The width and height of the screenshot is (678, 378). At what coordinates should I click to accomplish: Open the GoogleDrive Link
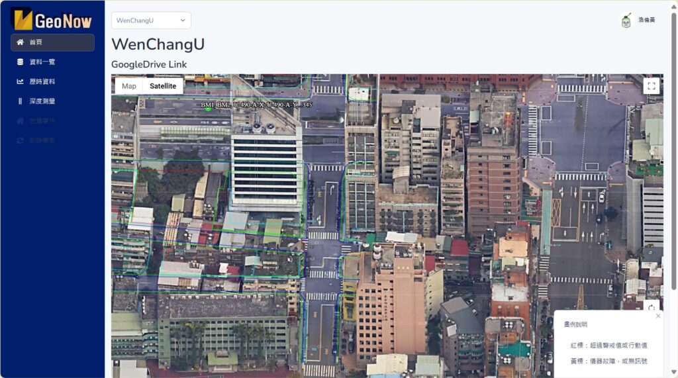pyautogui.click(x=149, y=64)
